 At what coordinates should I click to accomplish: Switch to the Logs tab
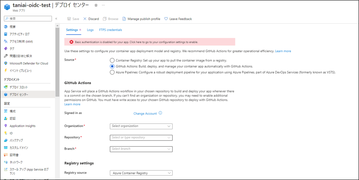pos(90,30)
